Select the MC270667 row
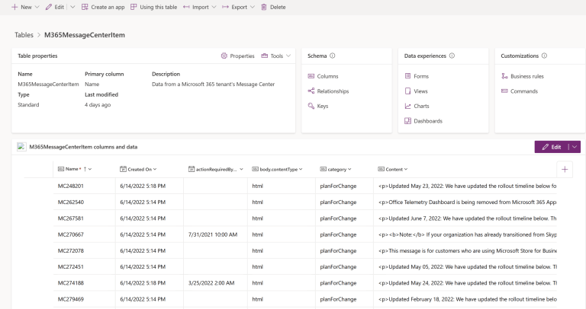This screenshot has width=586, height=309. click(x=71, y=234)
